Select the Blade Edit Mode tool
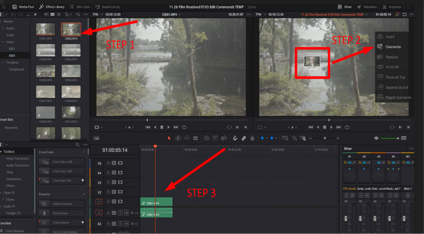The width and height of the screenshot is (424, 234). [x=195, y=138]
